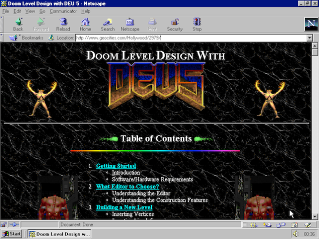Image resolution: width=319 pixels, height=239 pixels.
Task: Open the Bookmarks quick file menu
Action: [26, 38]
